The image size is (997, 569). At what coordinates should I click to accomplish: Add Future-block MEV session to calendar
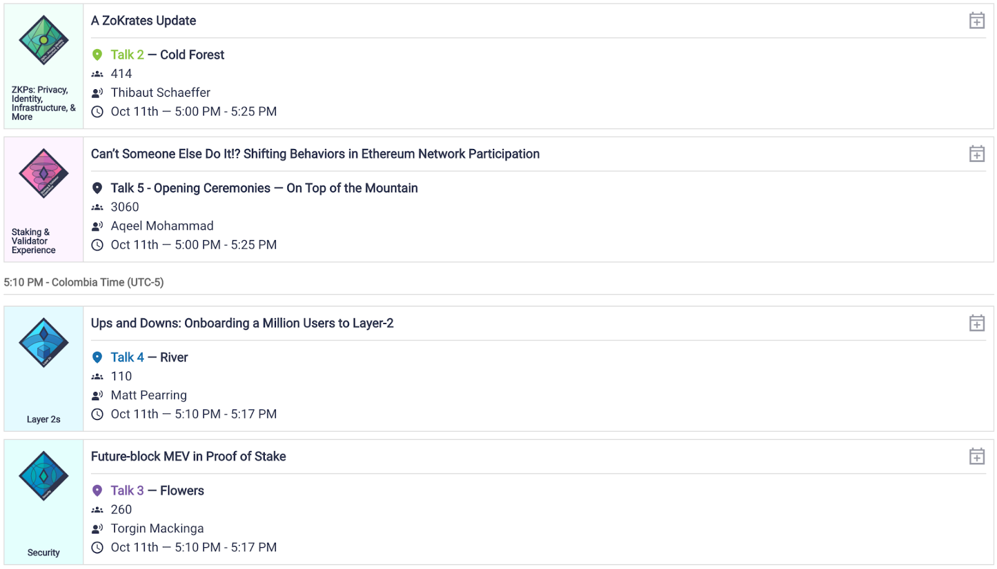976,457
